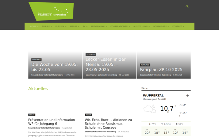Click the MI. 18° forecast day

[x=157, y=132]
